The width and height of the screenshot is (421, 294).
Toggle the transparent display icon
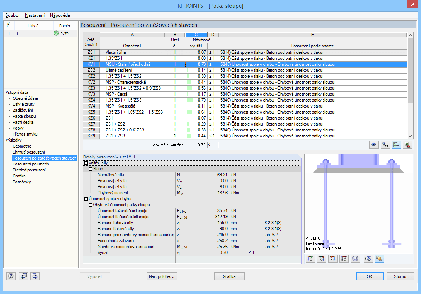coord(379,259)
